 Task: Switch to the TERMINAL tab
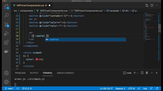[x=48, y=73]
